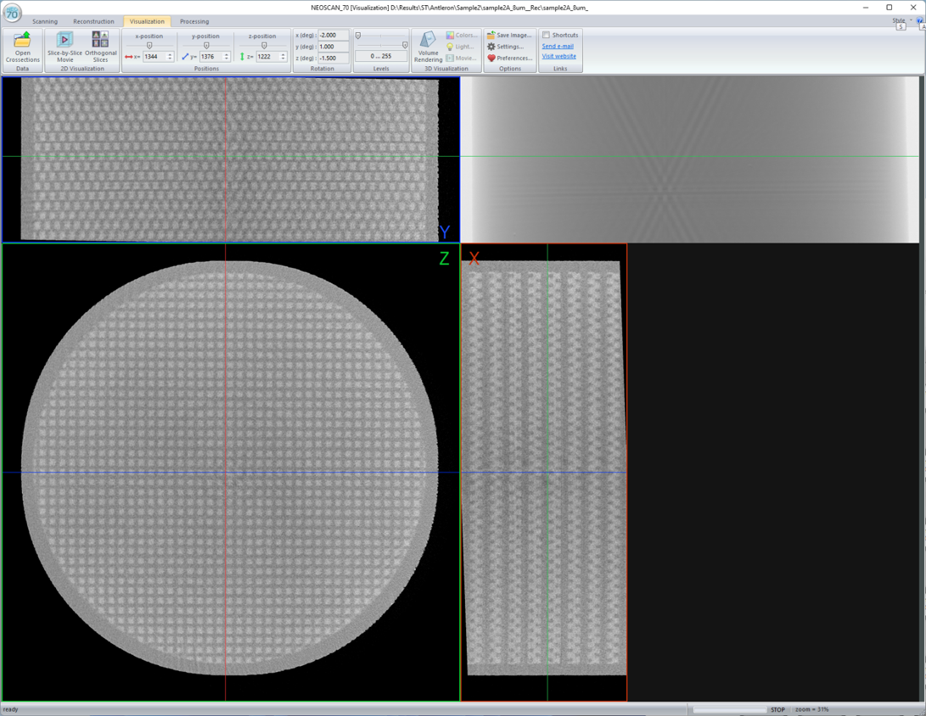
Task: Click the Send e-mail link
Action: [558, 46]
